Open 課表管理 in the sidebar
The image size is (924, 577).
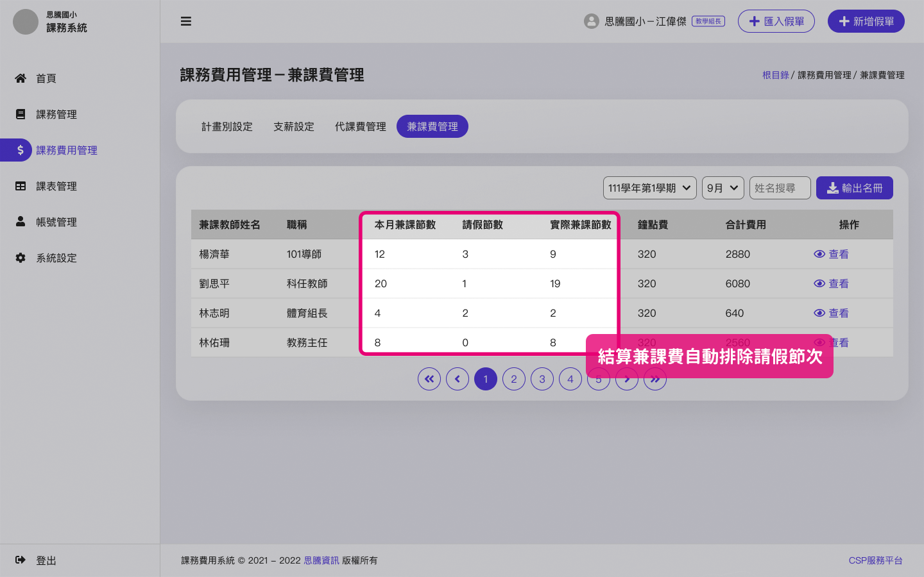pos(56,186)
